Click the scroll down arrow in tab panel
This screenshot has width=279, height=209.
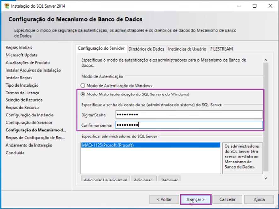(266, 178)
